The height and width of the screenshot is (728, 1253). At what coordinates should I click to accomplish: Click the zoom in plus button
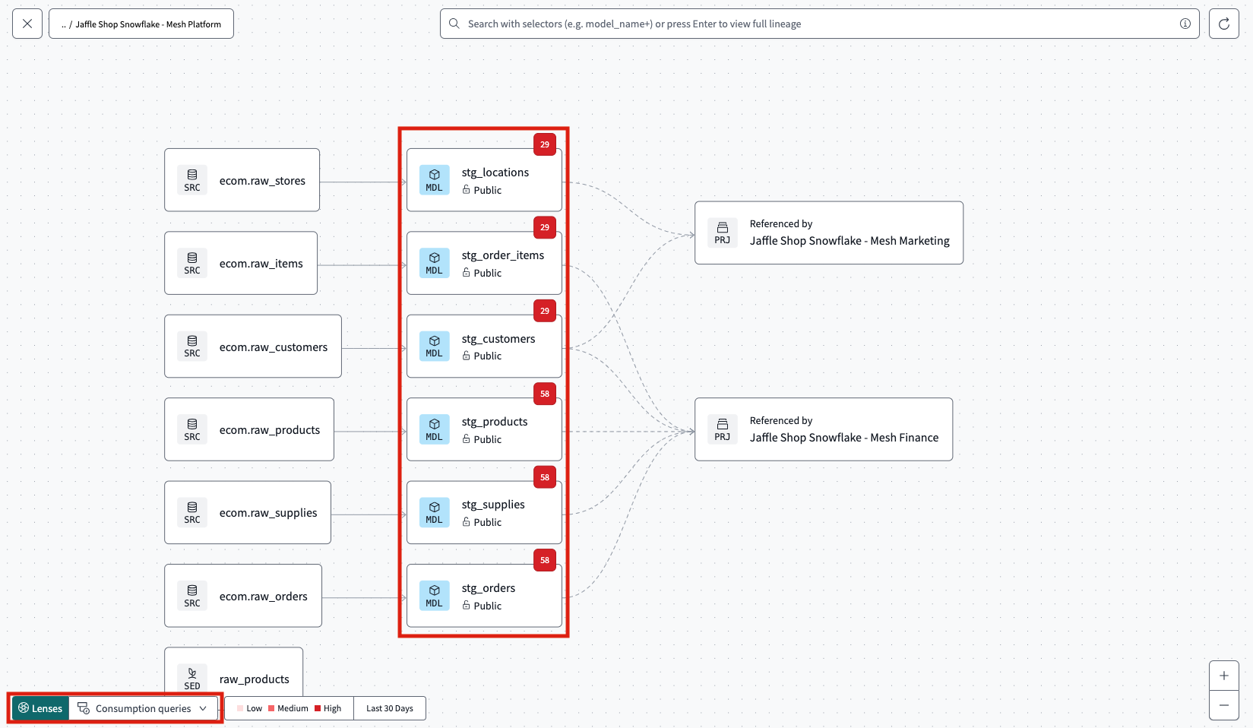[x=1223, y=674]
